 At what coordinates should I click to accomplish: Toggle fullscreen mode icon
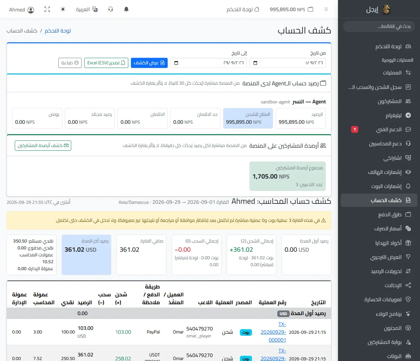[x=47, y=10]
